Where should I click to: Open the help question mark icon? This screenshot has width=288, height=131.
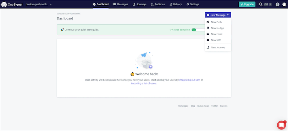pyautogui.click(x=277, y=4)
